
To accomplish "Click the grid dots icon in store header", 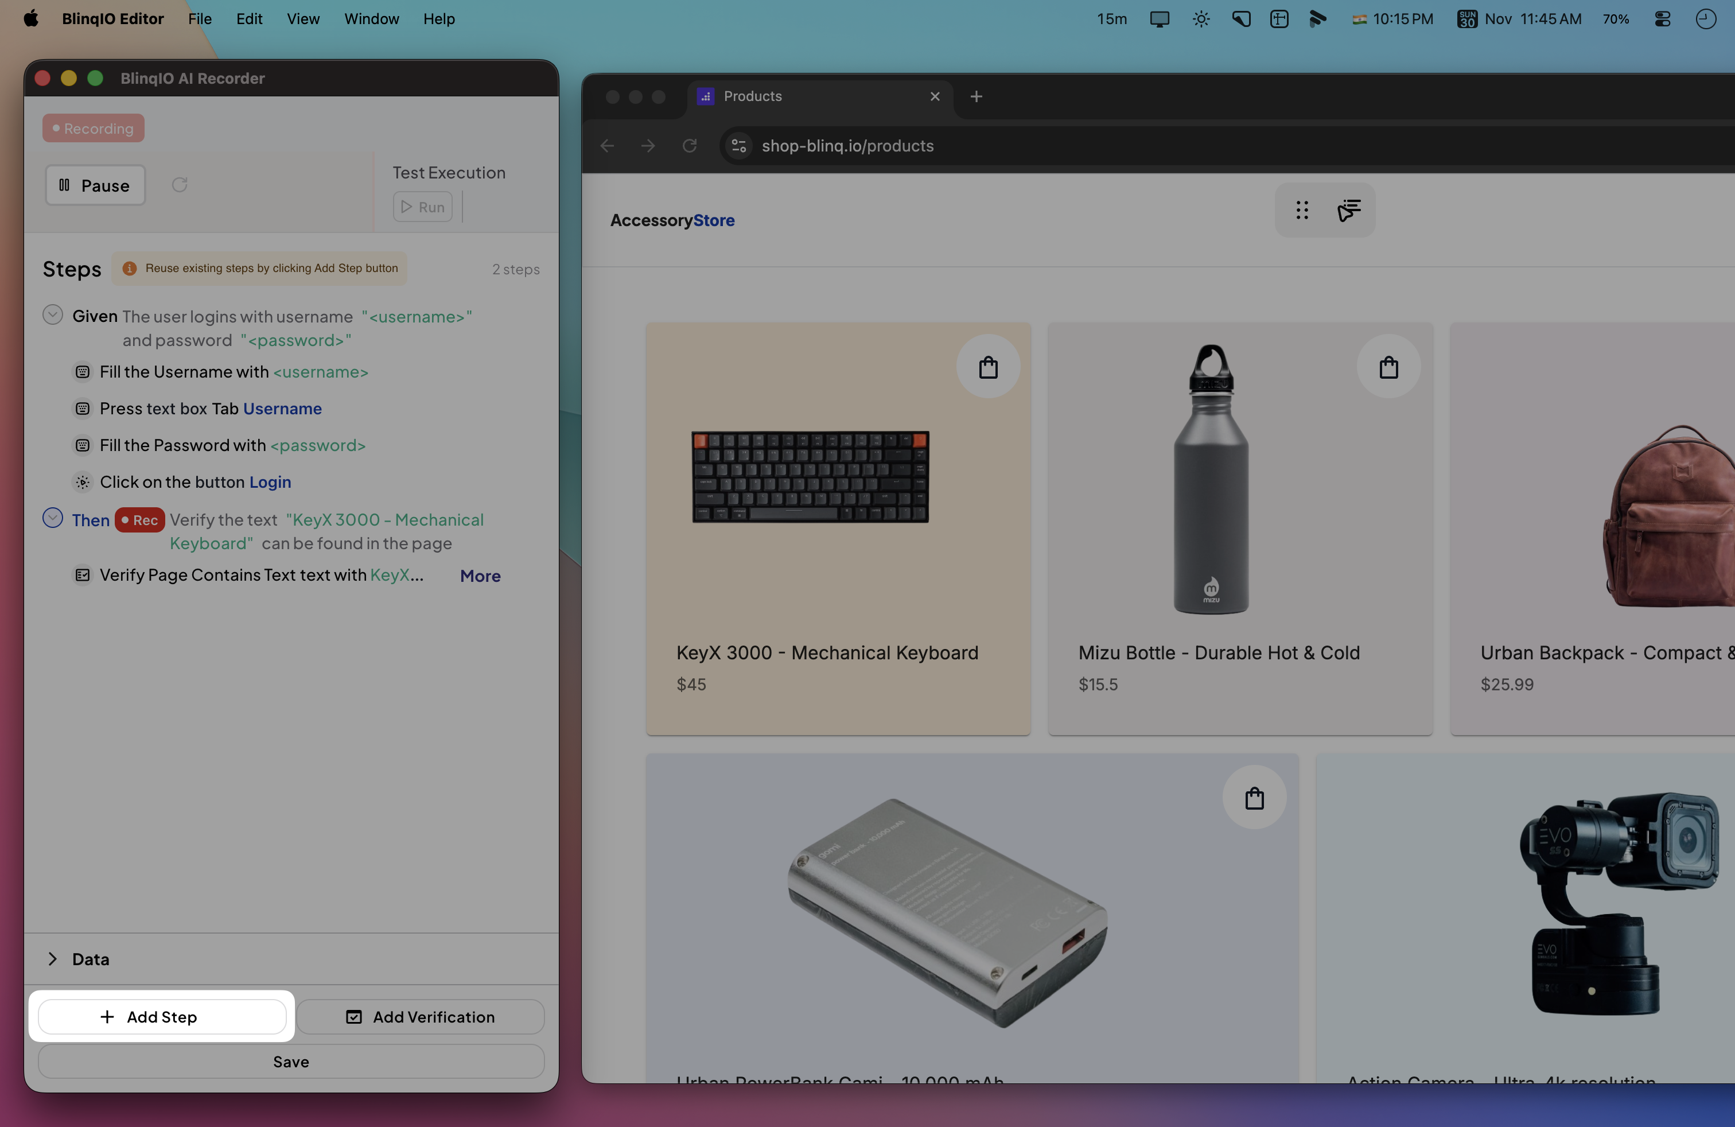I will tap(1302, 211).
